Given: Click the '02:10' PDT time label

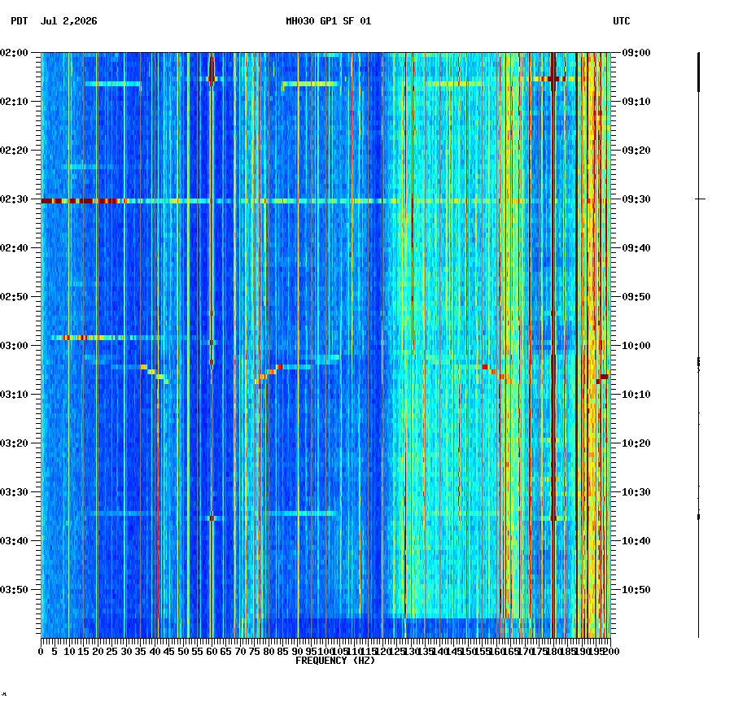Looking at the screenshot, I should click(14, 101).
